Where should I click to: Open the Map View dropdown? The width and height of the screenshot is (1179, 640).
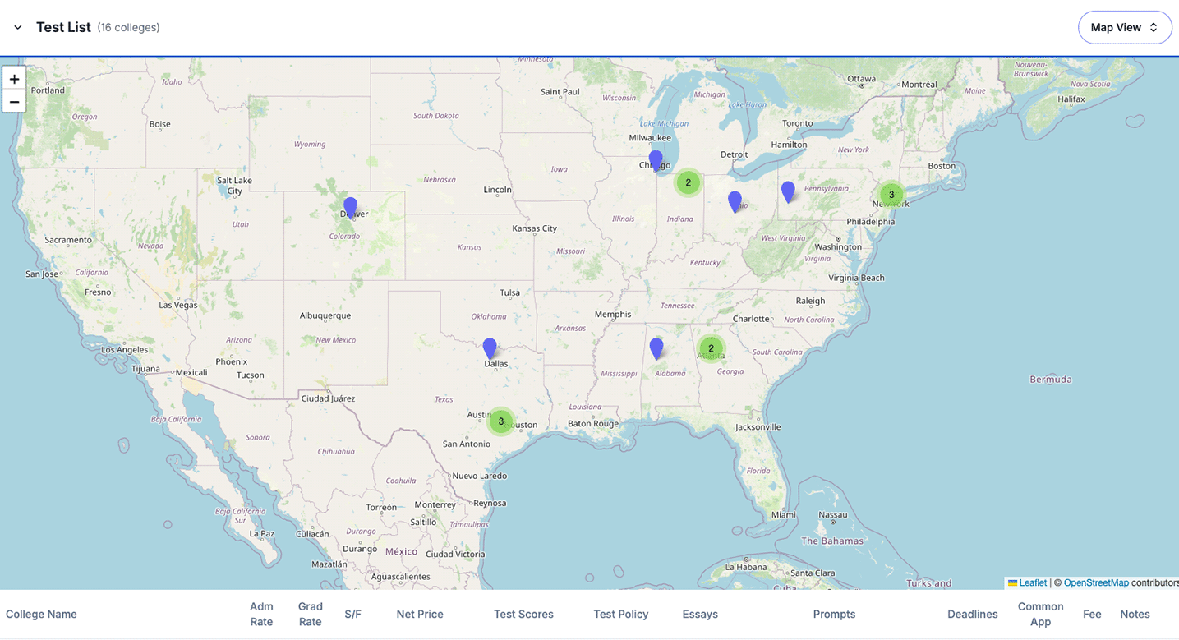1125,27
